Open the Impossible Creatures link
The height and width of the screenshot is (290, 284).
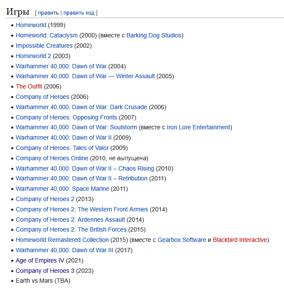44,46
